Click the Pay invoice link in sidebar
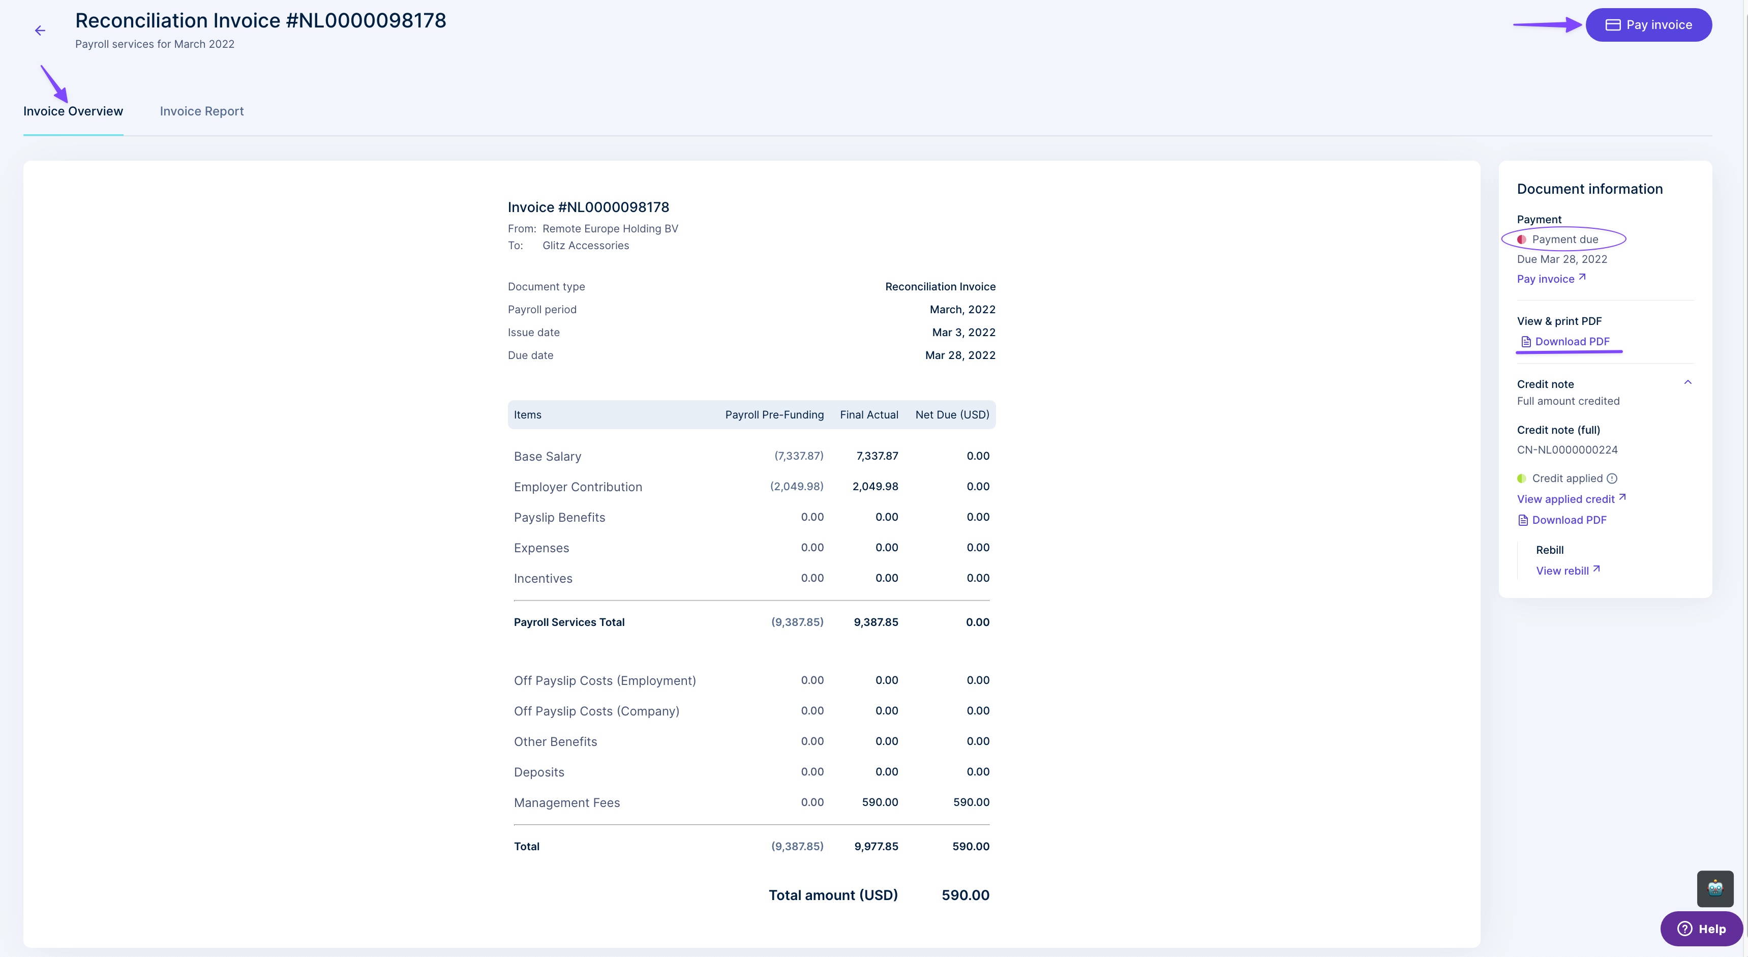The image size is (1748, 957). 1545,279
